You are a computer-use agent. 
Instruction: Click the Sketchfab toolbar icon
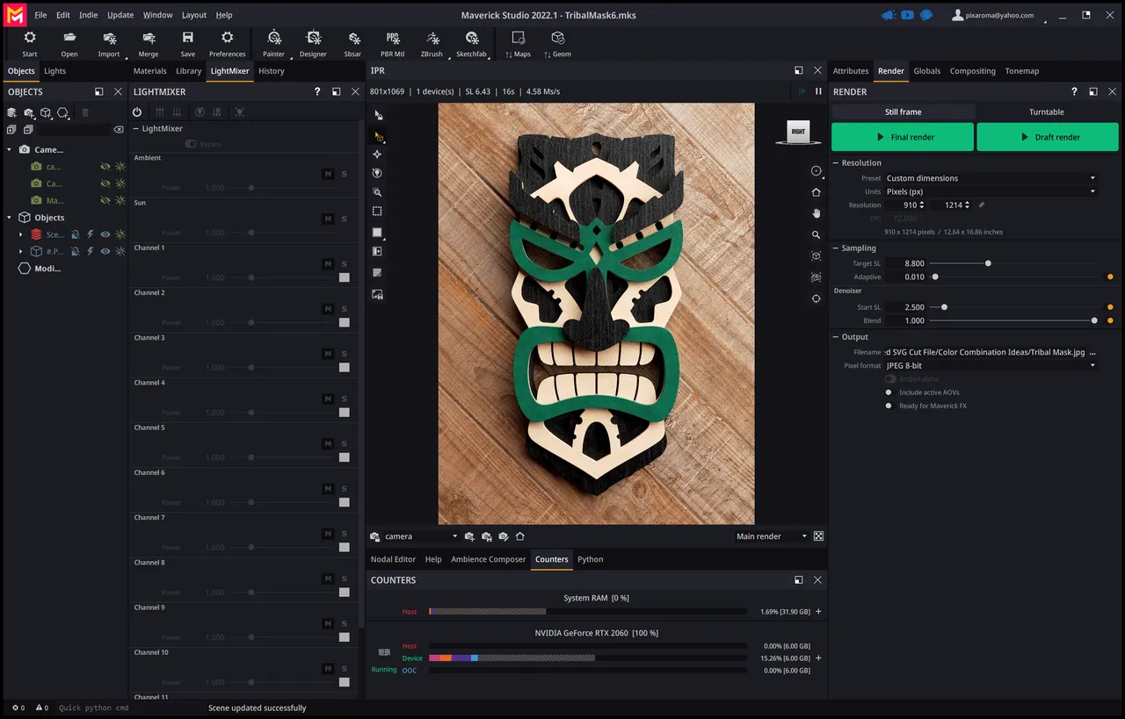pyautogui.click(x=472, y=43)
